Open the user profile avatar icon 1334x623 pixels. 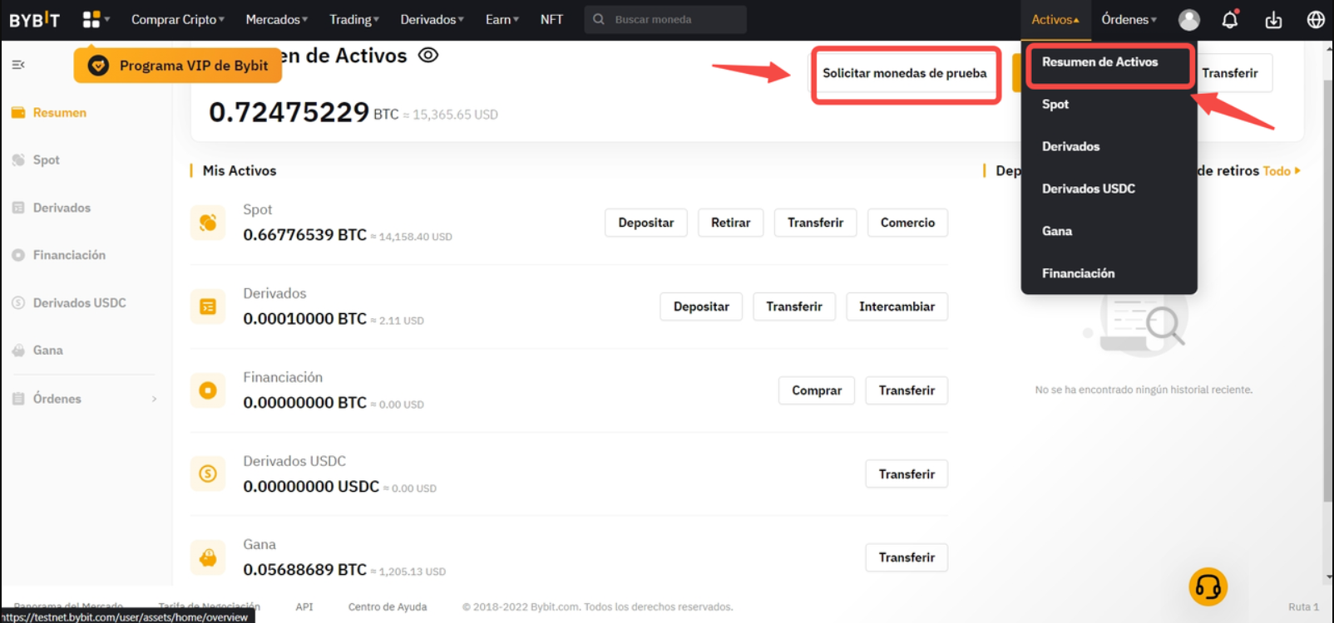(1189, 20)
